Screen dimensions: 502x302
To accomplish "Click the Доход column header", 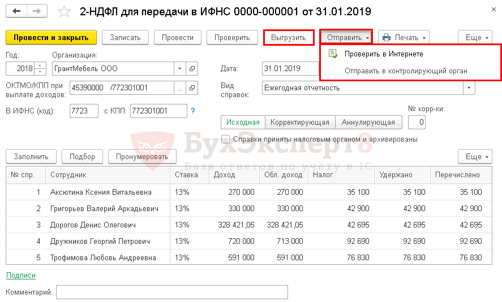I will (x=234, y=175).
